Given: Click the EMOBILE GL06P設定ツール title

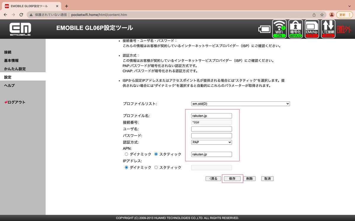Looking at the screenshot, I should (x=95, y=28).
